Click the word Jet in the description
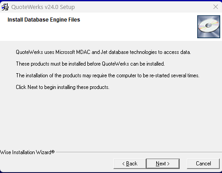222x173 pixels. tap(104, 52)
